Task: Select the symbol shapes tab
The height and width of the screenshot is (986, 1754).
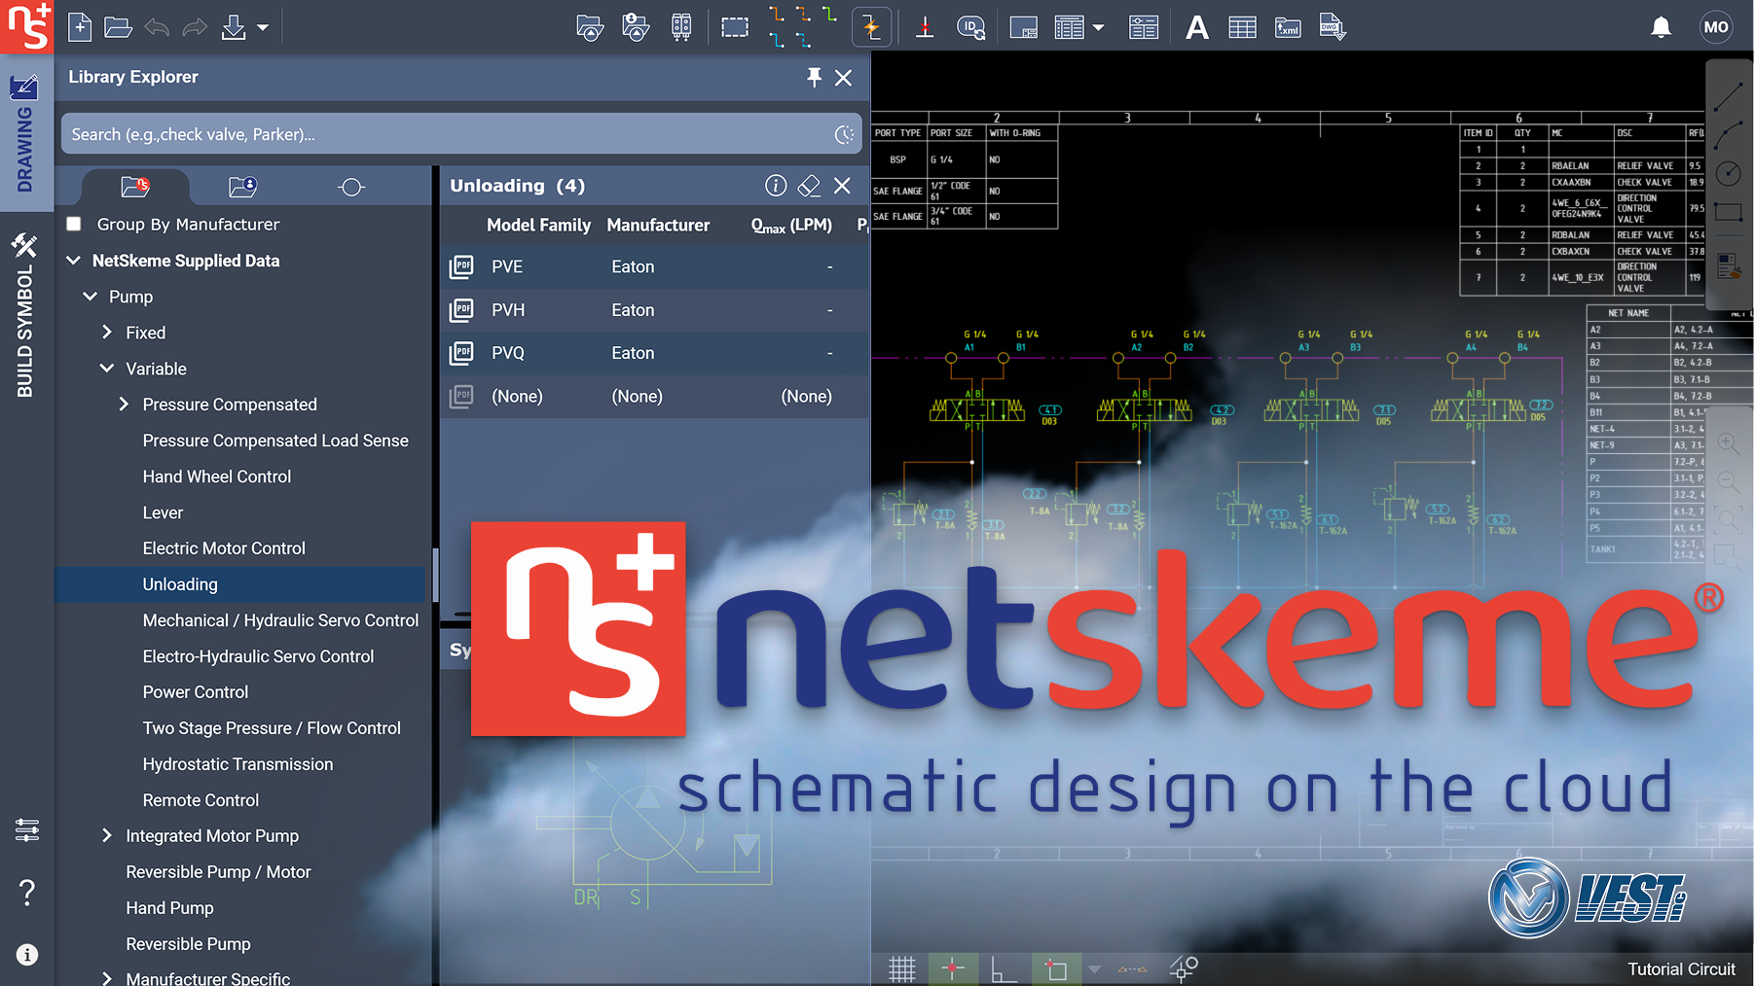Action: 351,187
